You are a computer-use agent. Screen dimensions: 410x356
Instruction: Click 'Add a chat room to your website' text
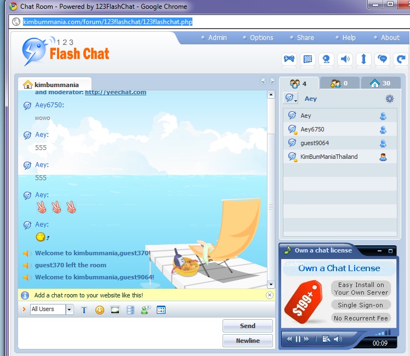[x=89, y=295]
